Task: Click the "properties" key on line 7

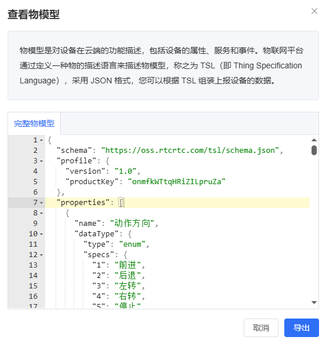Action: point(83,203)
